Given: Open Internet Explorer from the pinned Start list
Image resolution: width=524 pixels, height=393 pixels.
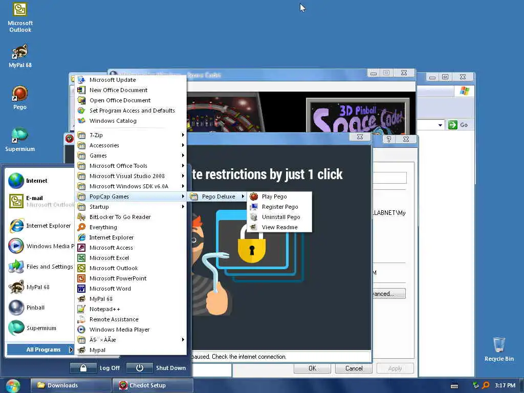Looking at the screenshot, I should (x=40, y=226).
